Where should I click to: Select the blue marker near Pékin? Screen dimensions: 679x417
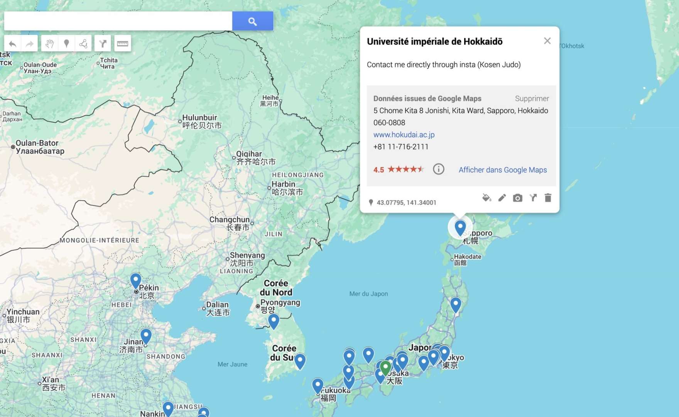[135, 280]
